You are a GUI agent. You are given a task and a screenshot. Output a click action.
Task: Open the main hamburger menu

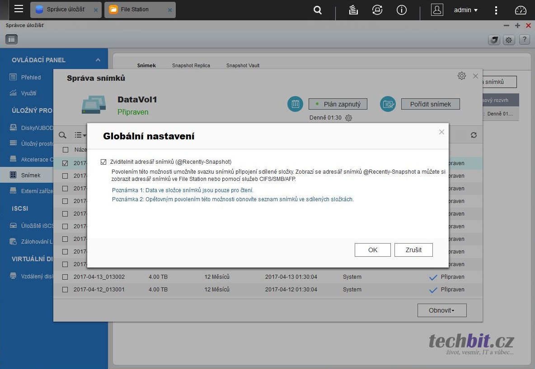point(19,9)
